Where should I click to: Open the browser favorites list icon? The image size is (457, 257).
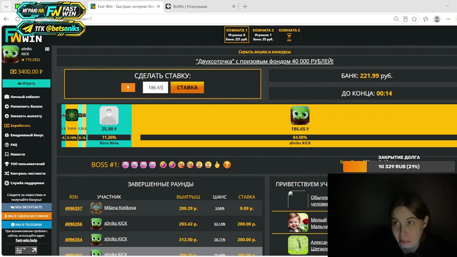(x=426, y=19)
